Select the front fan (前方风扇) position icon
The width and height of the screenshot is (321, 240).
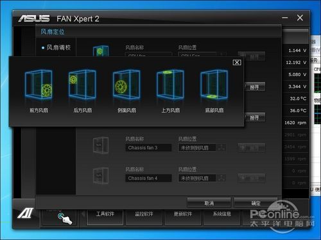[39, 85]
